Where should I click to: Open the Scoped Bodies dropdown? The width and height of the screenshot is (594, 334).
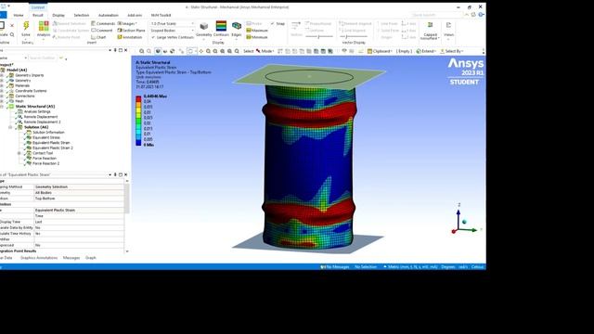pos(173,31)
